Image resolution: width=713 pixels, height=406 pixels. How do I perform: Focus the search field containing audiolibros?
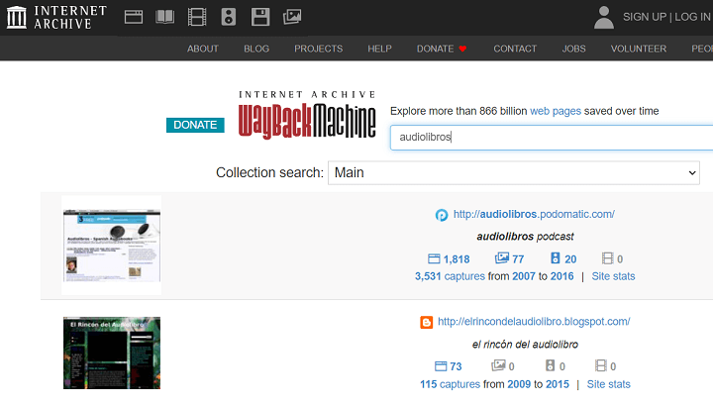pyautogui.click(x=552, y=138)
